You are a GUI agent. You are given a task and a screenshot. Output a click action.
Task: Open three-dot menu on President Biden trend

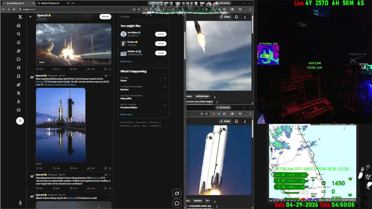(165, 105)
